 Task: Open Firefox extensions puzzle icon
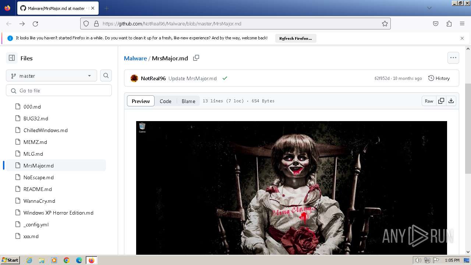point(449,24)
